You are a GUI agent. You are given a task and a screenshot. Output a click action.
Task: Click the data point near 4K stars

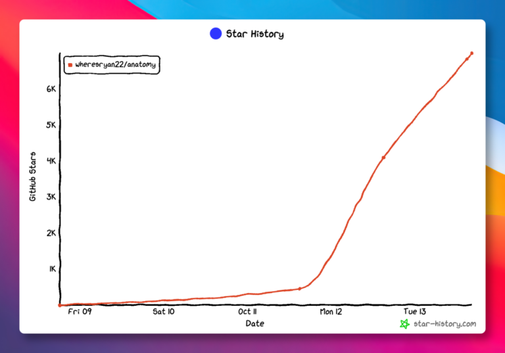pyautogui.click(x=383, y=158)
